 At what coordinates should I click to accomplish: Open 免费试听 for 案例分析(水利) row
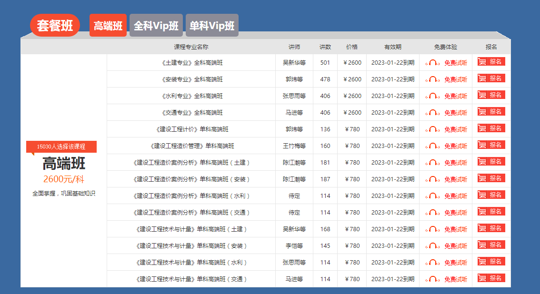tap(456, 196)
